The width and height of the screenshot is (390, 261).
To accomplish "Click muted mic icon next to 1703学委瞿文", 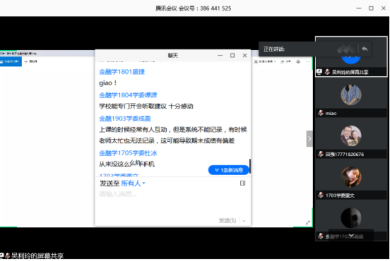I will (320, 195).
